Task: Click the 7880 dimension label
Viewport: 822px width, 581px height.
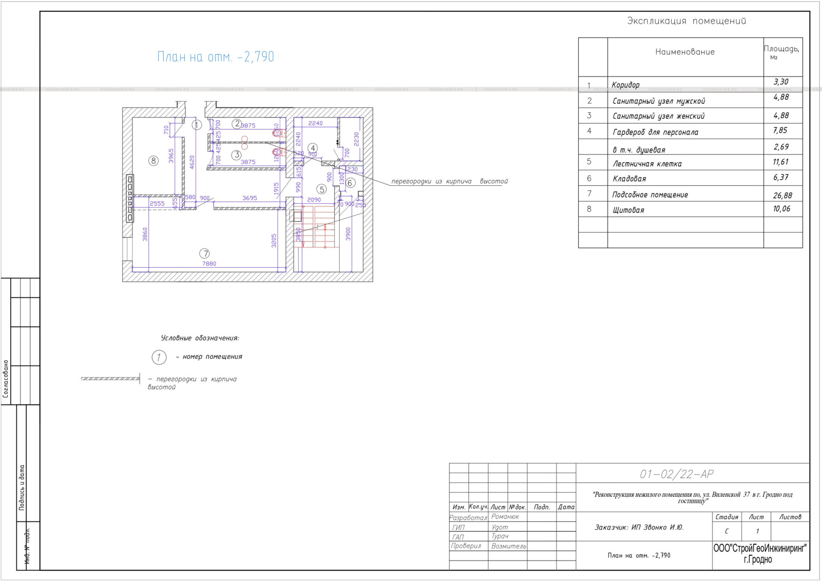Action: point(209,264)
